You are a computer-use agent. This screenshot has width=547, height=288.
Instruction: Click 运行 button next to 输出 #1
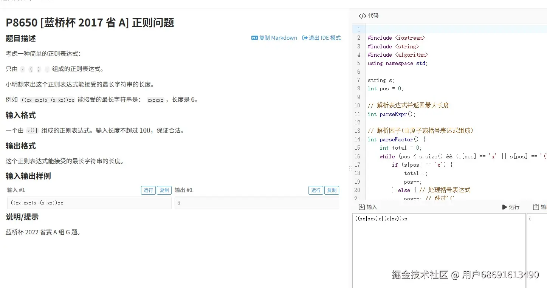coord(316,190)
